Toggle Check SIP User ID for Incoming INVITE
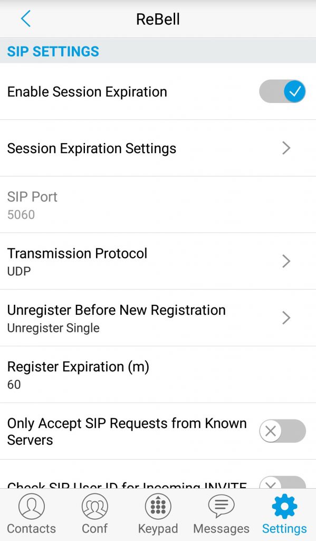The image size is (316, 541). pos(282,482)
